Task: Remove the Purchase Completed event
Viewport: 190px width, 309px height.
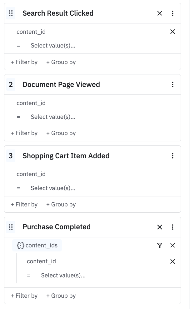Action: tap(160, 227)
